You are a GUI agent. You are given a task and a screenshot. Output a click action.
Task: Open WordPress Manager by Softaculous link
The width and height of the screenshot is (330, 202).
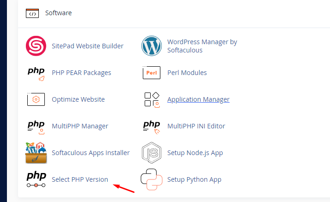coord(202,46)
